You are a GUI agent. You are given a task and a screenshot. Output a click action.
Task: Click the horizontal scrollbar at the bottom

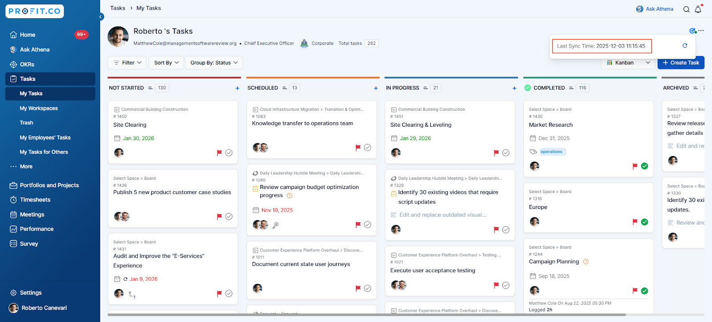click(x=366, y=315)
